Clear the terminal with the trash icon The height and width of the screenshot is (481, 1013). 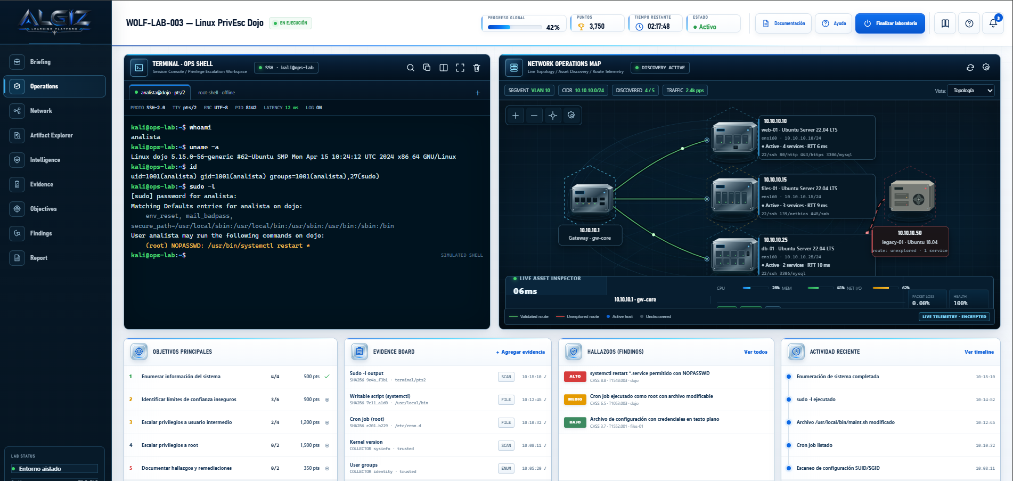coord(477,68)
